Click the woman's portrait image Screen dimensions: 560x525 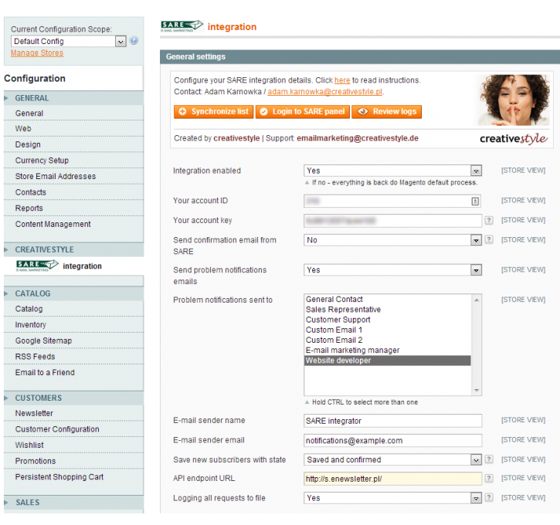pos(513,100)
